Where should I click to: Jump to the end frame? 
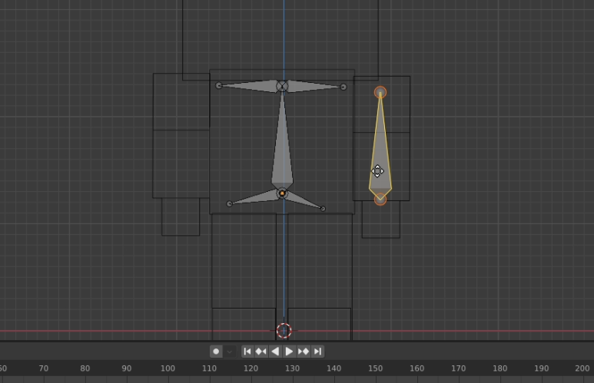[x=318, y=352]
